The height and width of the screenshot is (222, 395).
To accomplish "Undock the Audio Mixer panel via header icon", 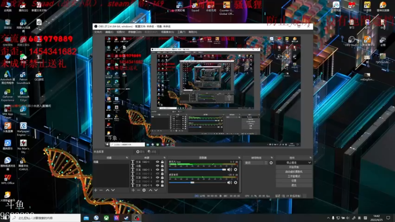I will tap(239, 157).
